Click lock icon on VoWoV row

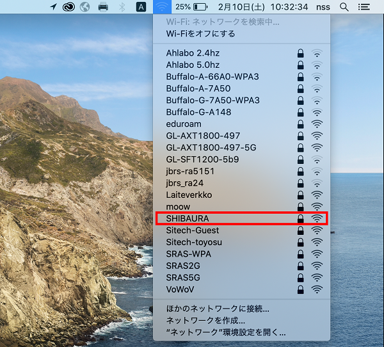point(301,289)
